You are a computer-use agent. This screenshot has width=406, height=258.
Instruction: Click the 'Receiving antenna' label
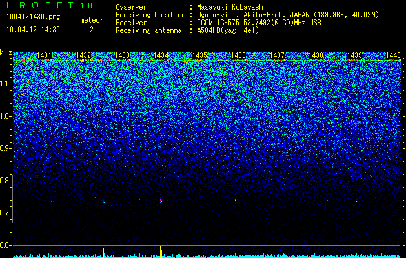148,30
